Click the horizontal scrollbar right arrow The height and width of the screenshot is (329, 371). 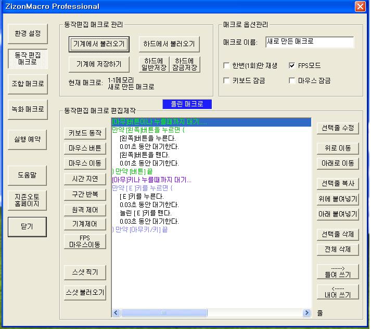(x=307, y=313)
